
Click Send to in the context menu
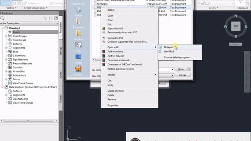click(x=129, y=75)
